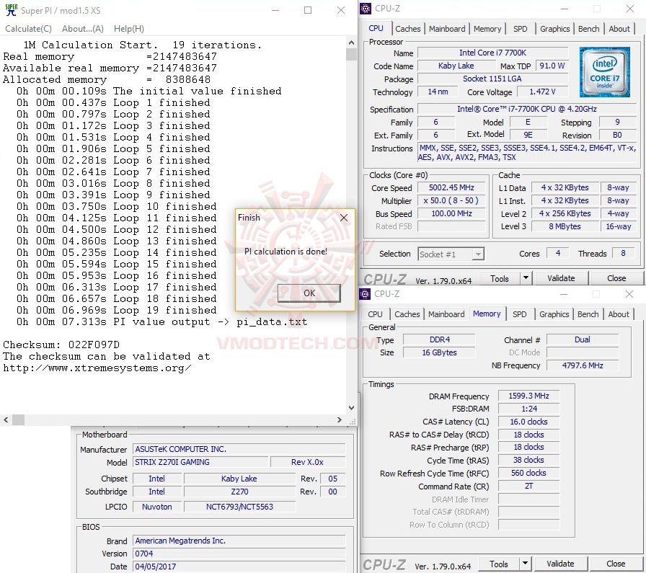Viewport: 646px width, 573px height.
Task: Select the Memory tab in top CPU-Z
Action: (487, 29)
